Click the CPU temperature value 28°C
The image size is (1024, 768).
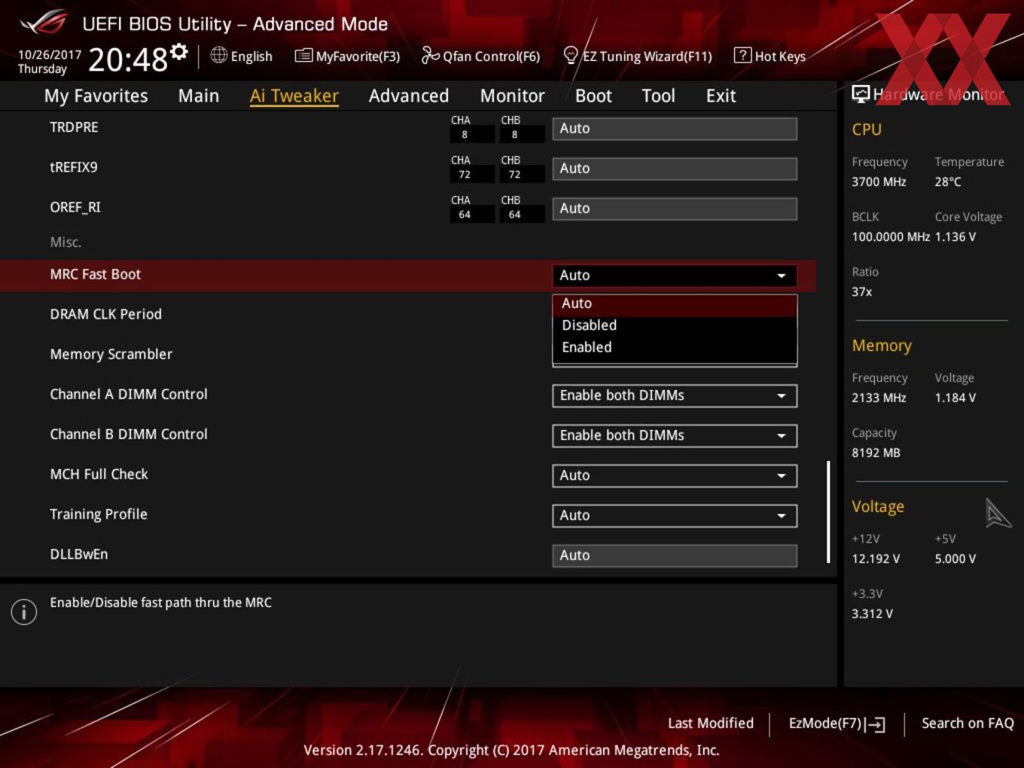pos(948,181)
